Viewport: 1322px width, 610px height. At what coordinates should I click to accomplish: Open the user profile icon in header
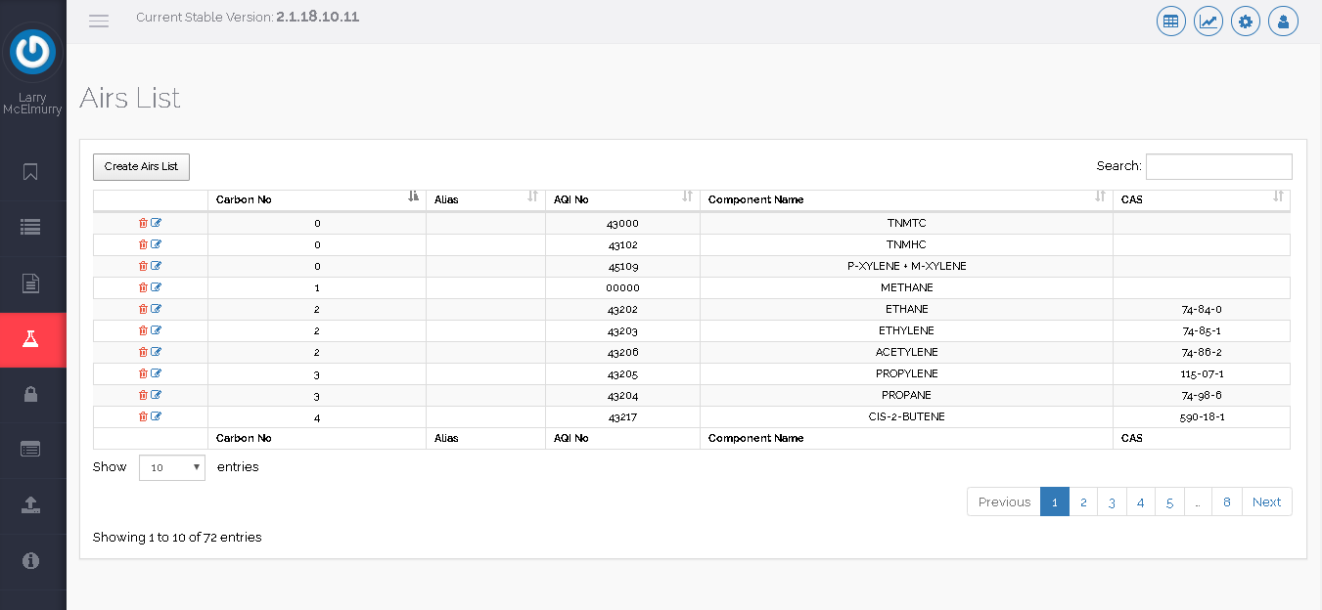pos(1283,21)
